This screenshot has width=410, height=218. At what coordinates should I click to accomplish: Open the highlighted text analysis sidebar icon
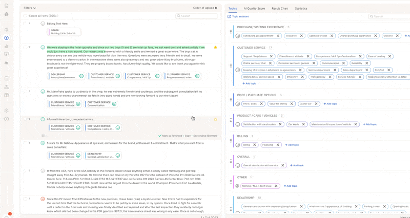pos(7,38)
